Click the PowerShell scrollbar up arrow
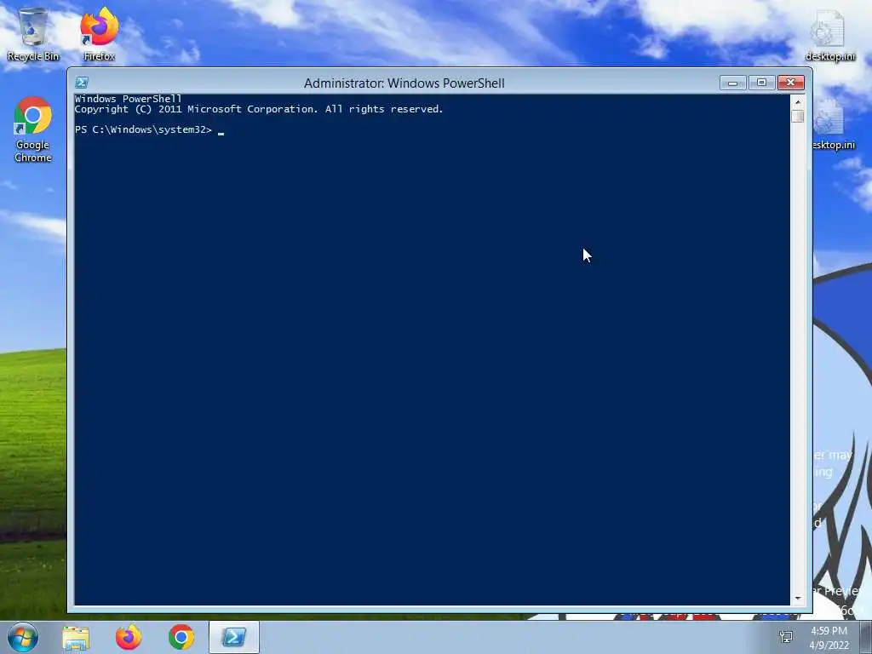This screenshot has width=872, height=654. (x=797, y=102)
